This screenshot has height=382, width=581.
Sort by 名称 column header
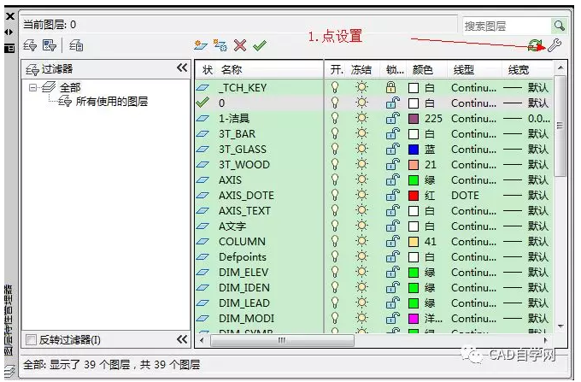pyautogui.click(x=232, y=70)
